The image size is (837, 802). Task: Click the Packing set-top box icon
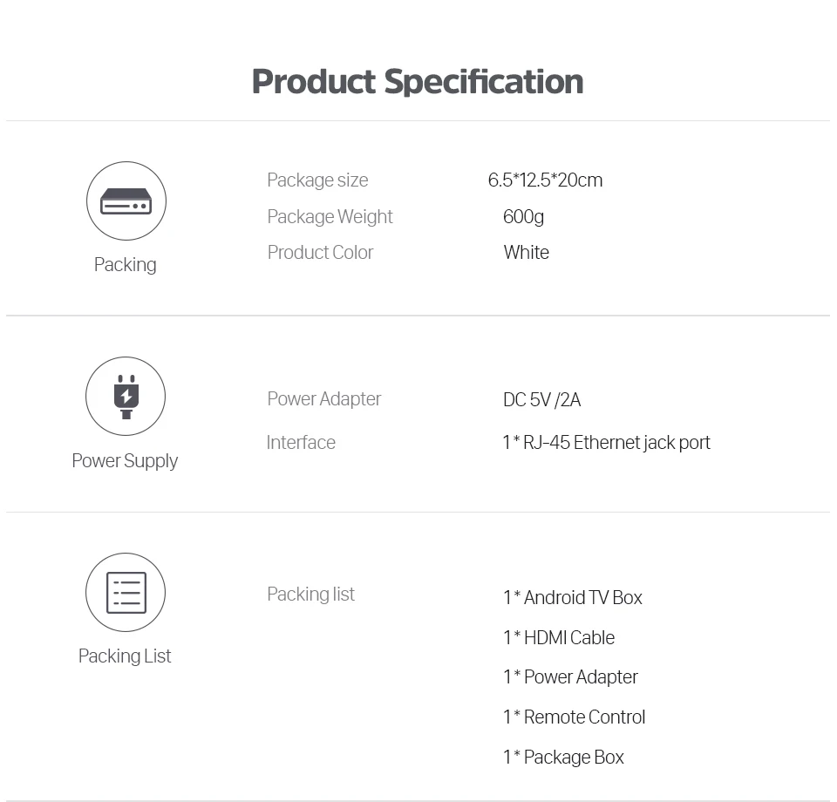click(x=126, y=201)
